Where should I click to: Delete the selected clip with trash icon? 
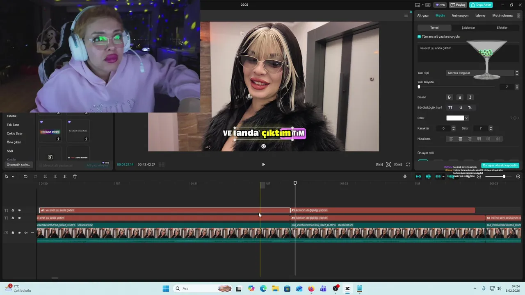pos(75,177)
